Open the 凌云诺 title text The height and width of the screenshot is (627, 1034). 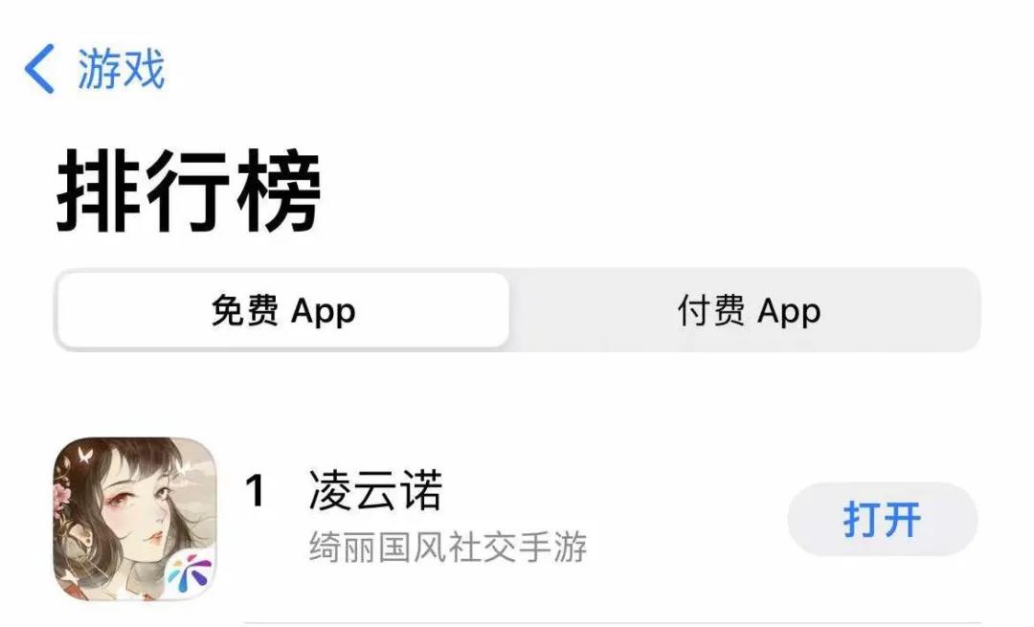tap(376, 490)
